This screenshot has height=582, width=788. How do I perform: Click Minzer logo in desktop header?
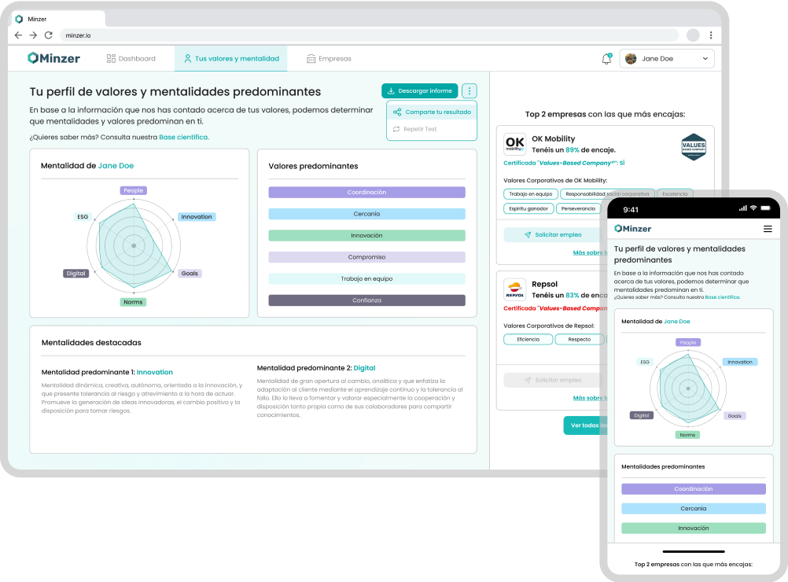(x=53, y=58)
